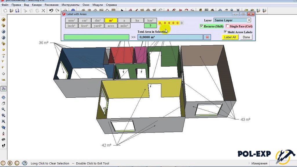297x167 pixels.
Task: Uncheck Multi Arrow Labels option
Action: pos(225,32)
